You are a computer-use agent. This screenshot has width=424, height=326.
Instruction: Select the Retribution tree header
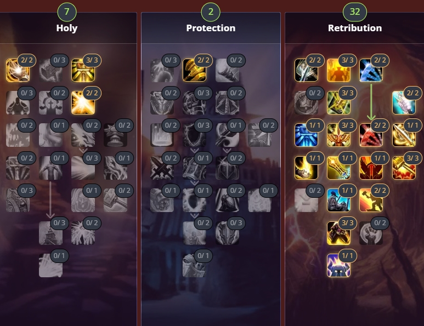355,28
